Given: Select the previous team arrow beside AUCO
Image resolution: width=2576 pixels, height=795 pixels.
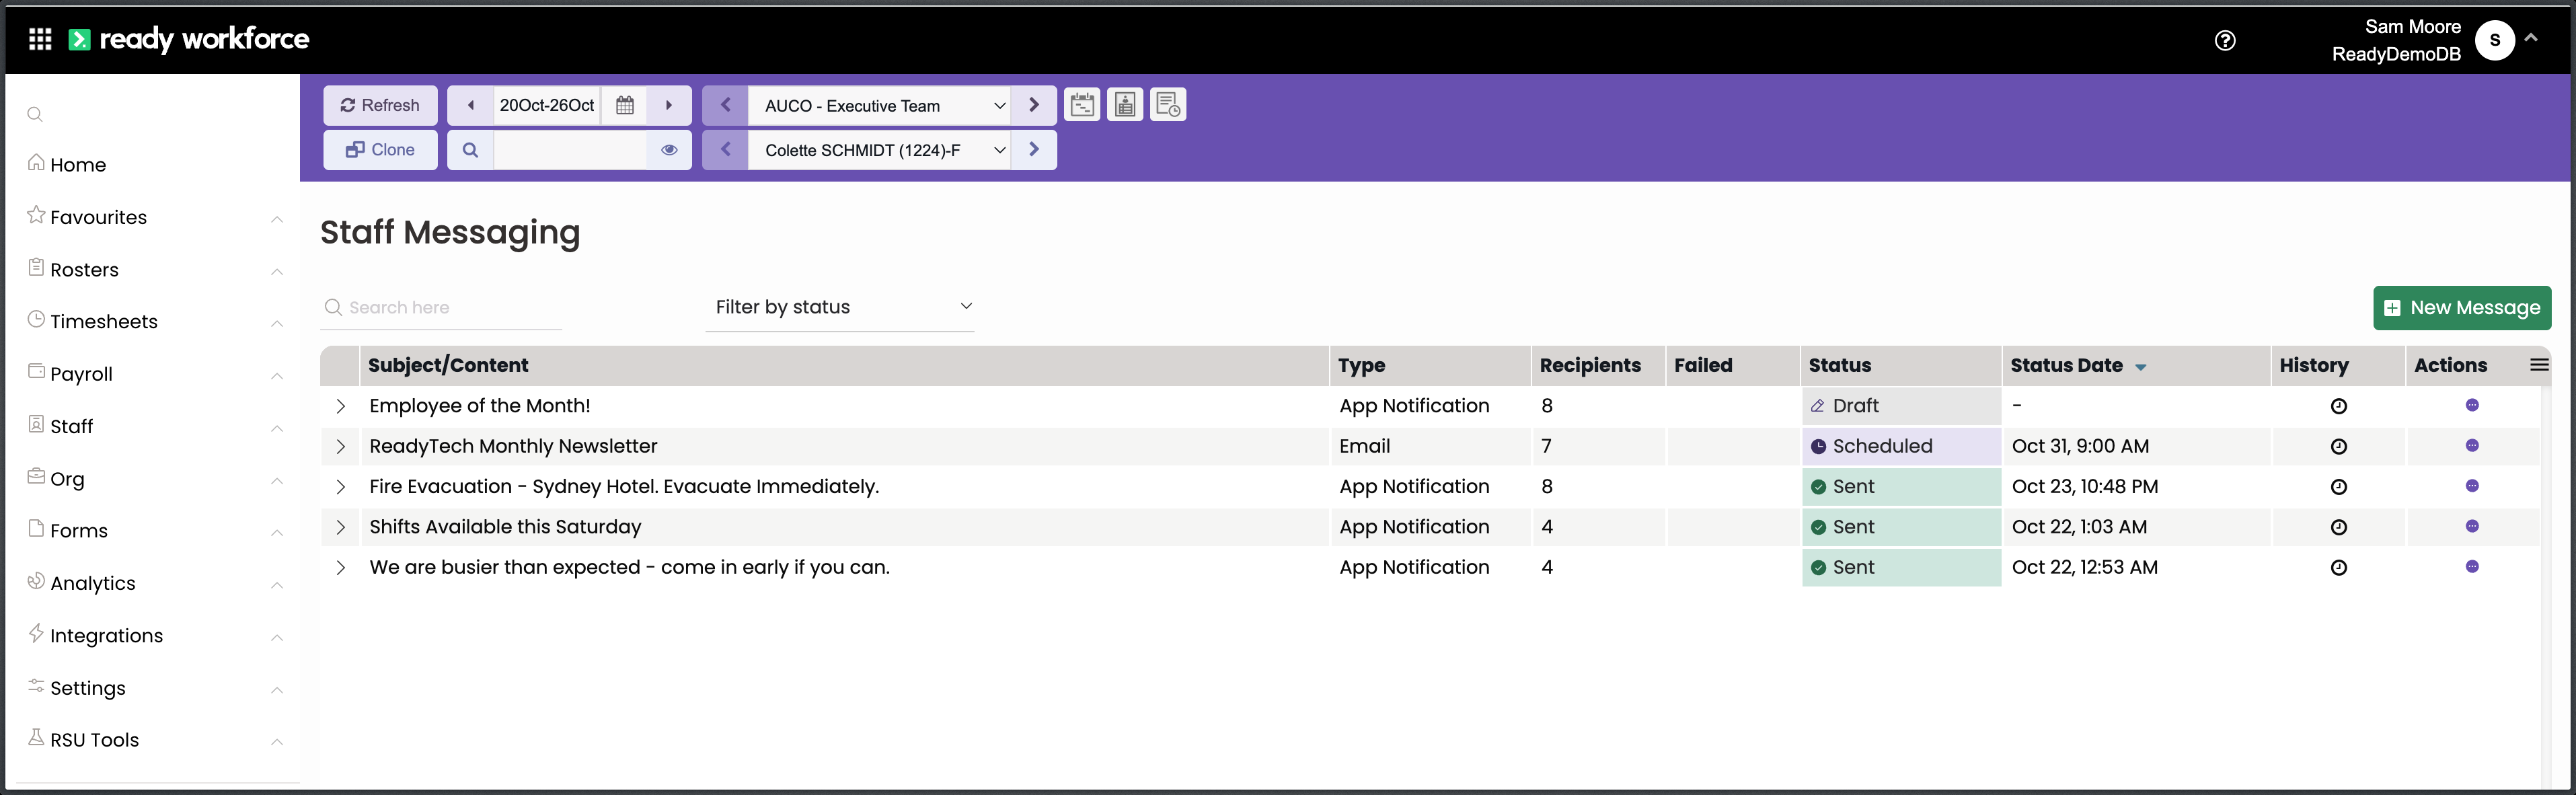Looking at the screenshot, I should click(x=726, y=105).
